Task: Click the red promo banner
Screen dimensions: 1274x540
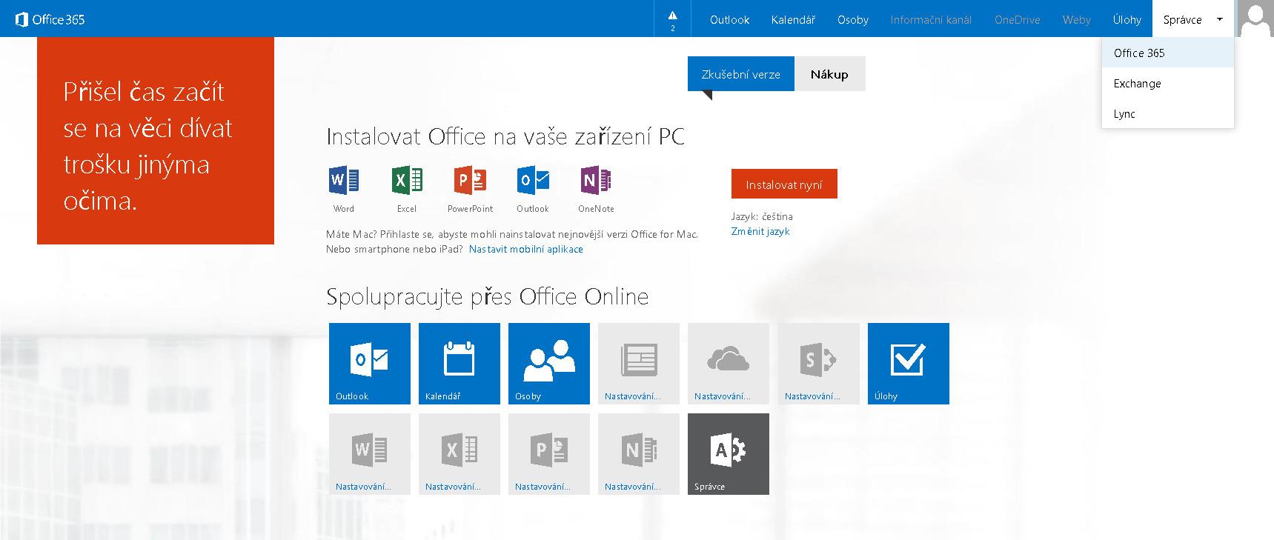Action: click(156, 141)
